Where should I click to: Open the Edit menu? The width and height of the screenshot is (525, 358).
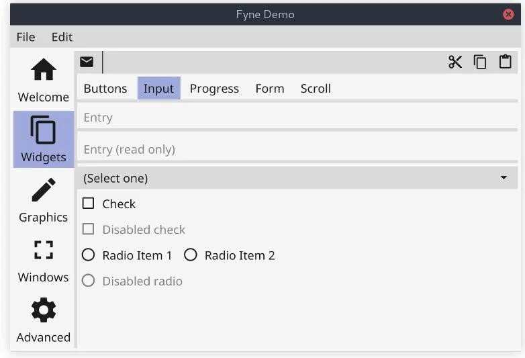tap(62, 37)
